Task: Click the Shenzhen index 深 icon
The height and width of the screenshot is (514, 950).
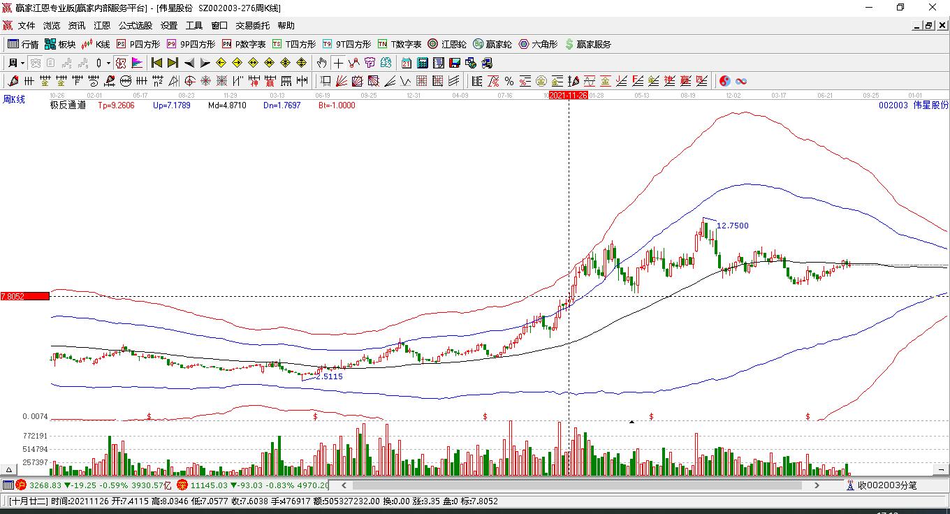Action: 182,485
